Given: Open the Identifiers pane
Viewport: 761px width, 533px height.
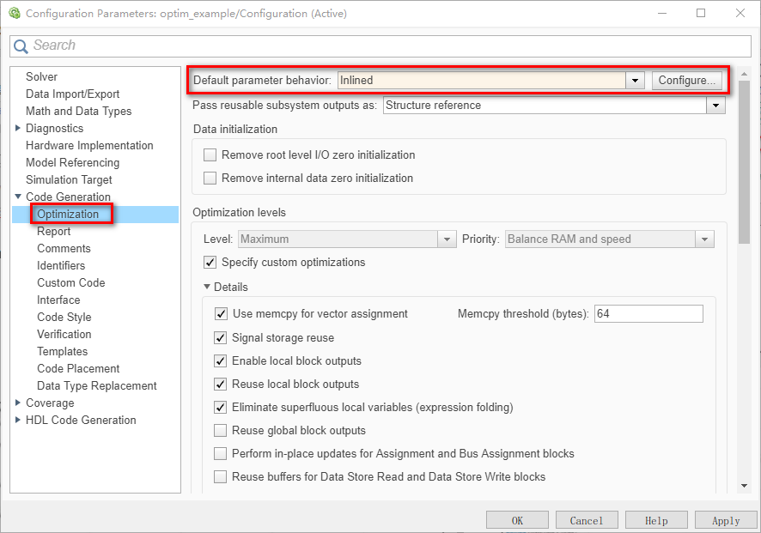Looking at the screenshot, I should (x=61, y=266).
